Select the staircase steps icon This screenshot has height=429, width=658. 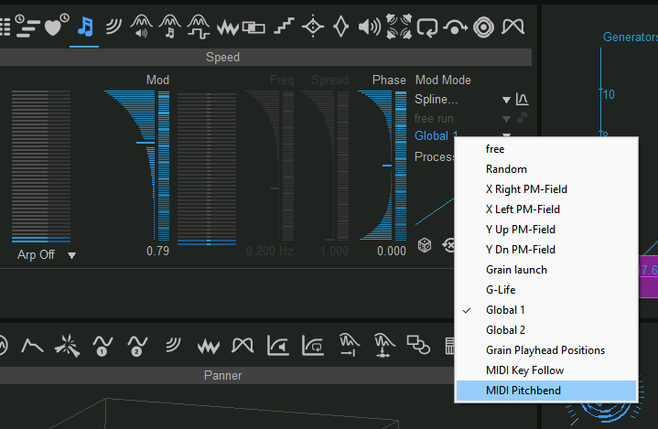coord(284,27)
